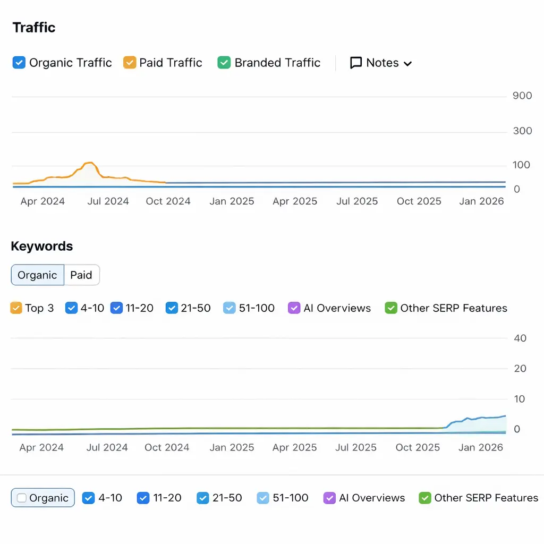Viewport: 544px width, 544px height.
Task: Uncheck 4-10 in the bottom legend row
Action: pyautogui.click(x=89, y=498)
